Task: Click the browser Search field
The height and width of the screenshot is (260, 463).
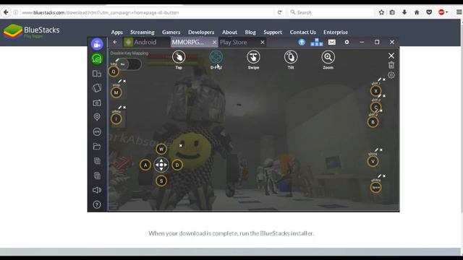Action: pos(331,12)
